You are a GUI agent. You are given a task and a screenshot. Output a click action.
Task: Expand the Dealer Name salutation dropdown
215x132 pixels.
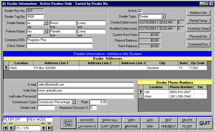[x=46, y=23]
